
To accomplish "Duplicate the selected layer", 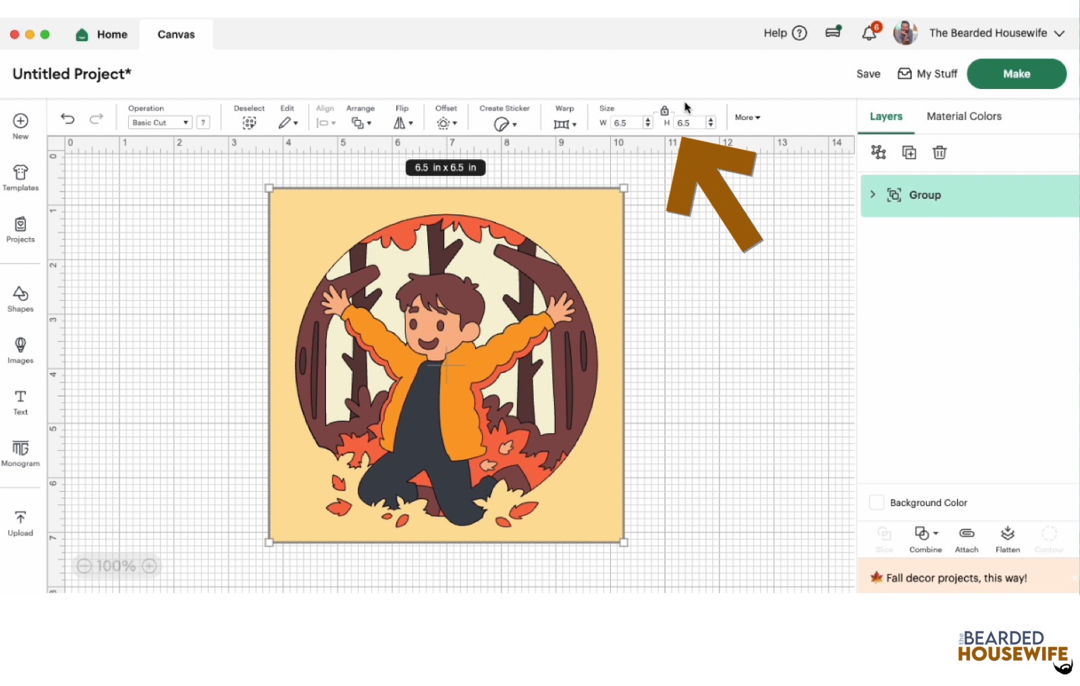I will [909, 152].
